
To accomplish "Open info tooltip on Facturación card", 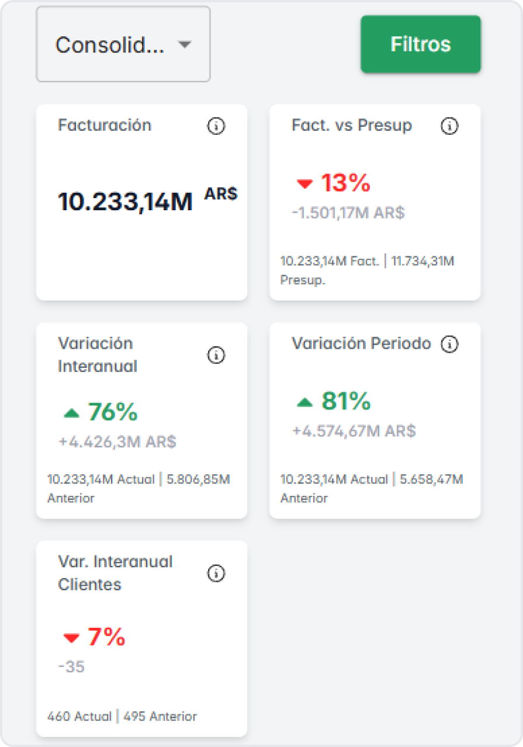I will [x=216, y=126].
